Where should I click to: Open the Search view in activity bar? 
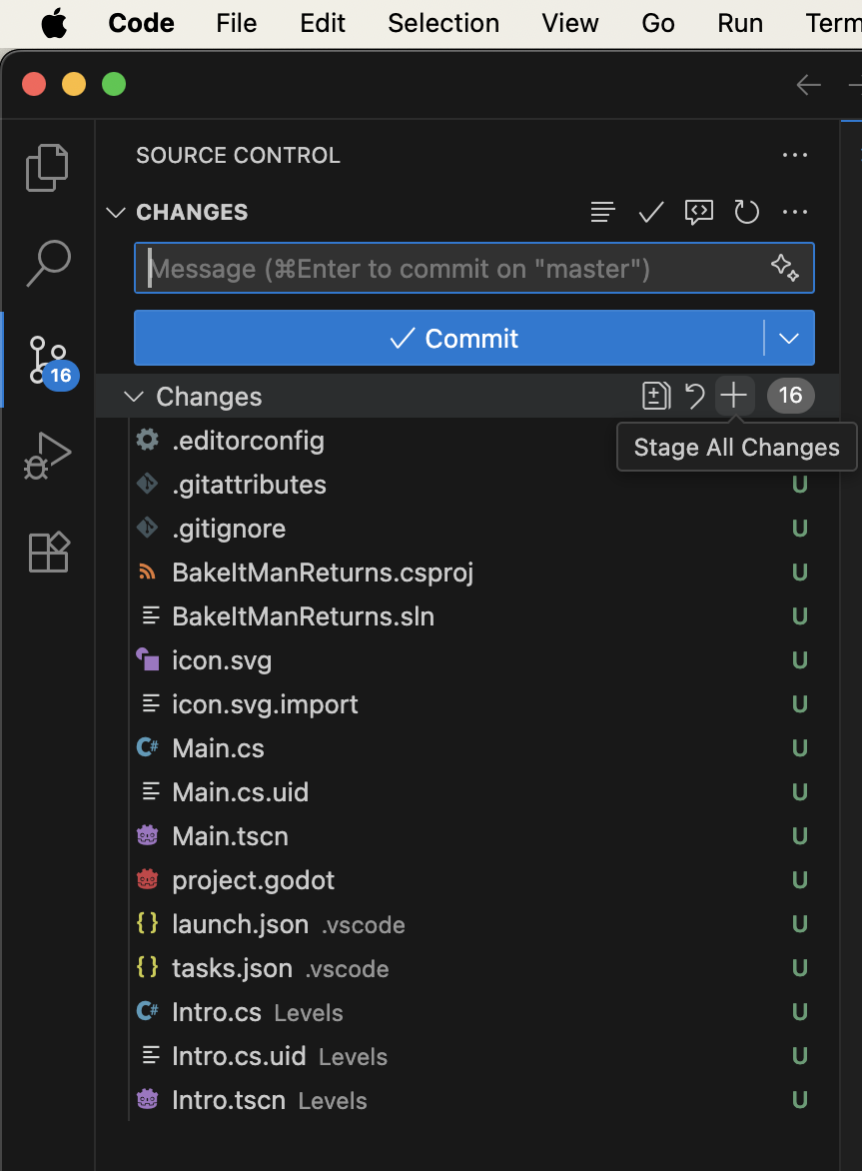pos(48,264)
